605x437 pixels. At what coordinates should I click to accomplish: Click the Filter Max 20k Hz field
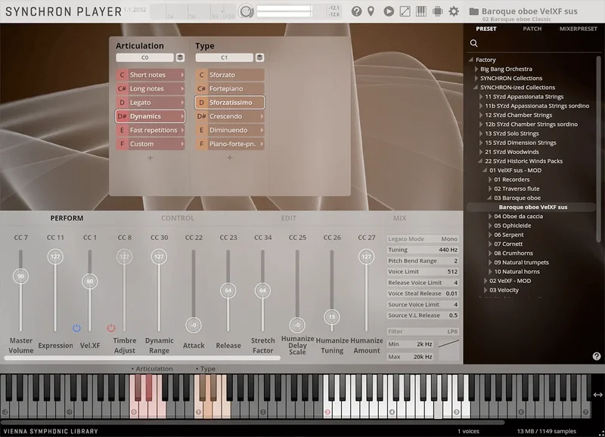(x=410, y=357)
